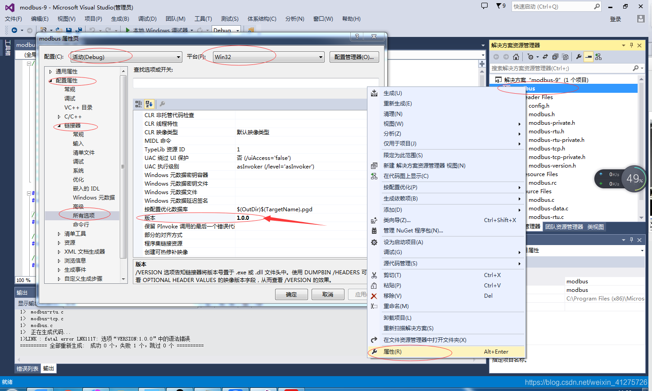Choose 管理 NuGet 程序包(N) in context menu
This screenshot has height=391, width=652.
coord(446,231)
